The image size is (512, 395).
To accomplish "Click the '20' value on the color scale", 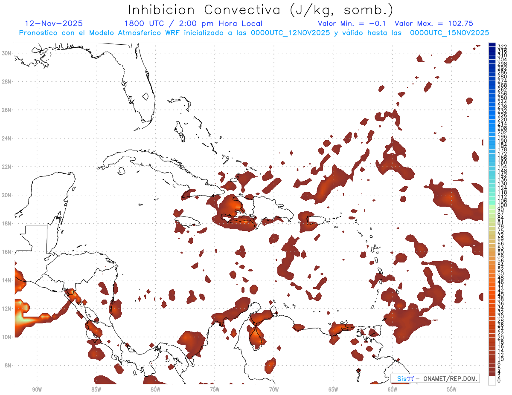I will [x=501, y=338].
